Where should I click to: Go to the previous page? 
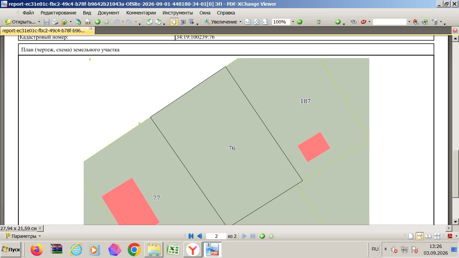click(199, 236)
